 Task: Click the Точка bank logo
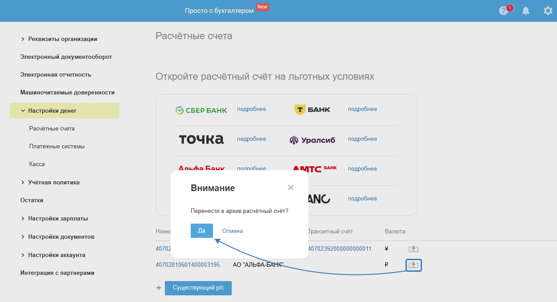(x=201, y=139)
